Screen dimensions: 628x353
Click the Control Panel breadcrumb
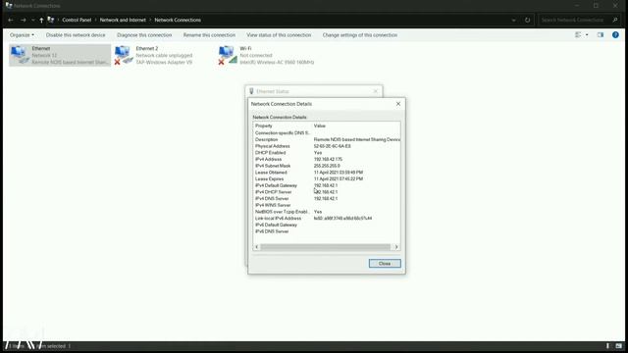pos(77,20)
